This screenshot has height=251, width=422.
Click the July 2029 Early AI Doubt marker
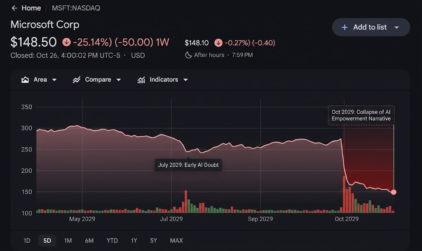pos(188,165)
